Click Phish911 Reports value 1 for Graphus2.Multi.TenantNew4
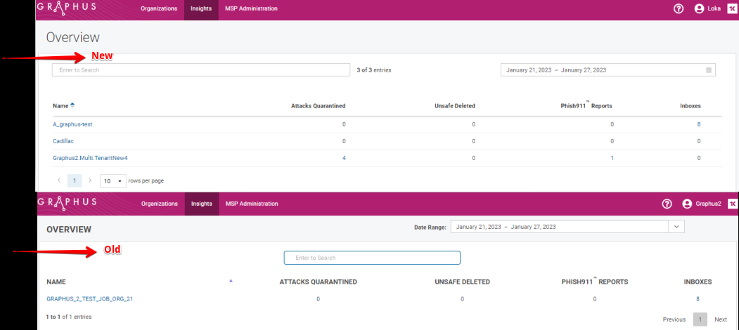The width and height of the screenshot is (739, 330). [612, 158]
